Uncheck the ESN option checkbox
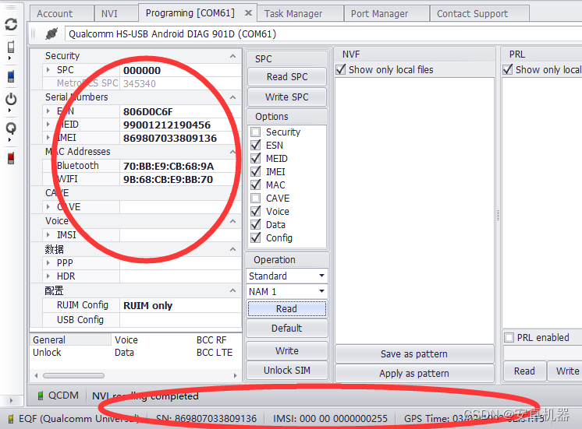This screenshot has width=582, height=429. coord(256,146)
